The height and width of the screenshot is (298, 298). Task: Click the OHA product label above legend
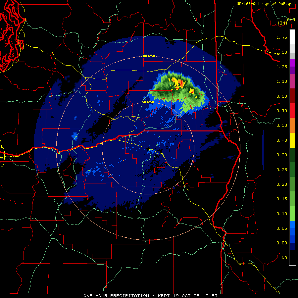tap(291, 20)
